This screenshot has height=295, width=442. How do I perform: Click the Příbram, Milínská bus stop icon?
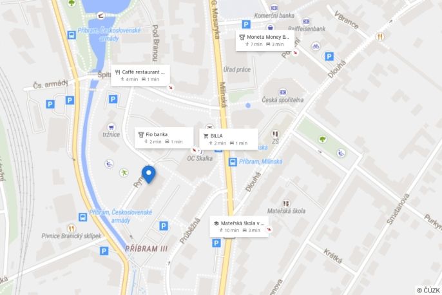coord(233,162)
